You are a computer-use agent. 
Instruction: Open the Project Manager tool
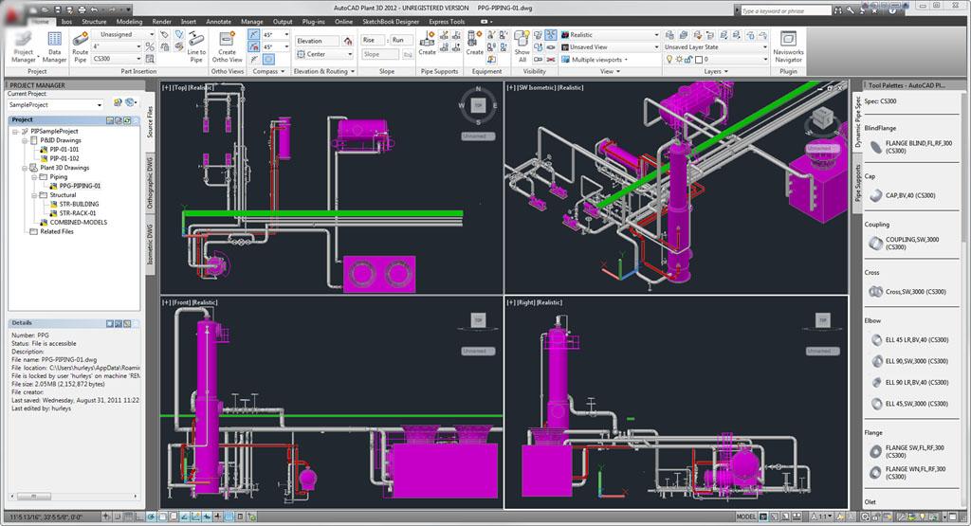tap(23, 47)
